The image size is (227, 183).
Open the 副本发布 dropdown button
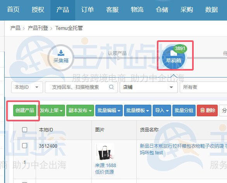point(80,110)
